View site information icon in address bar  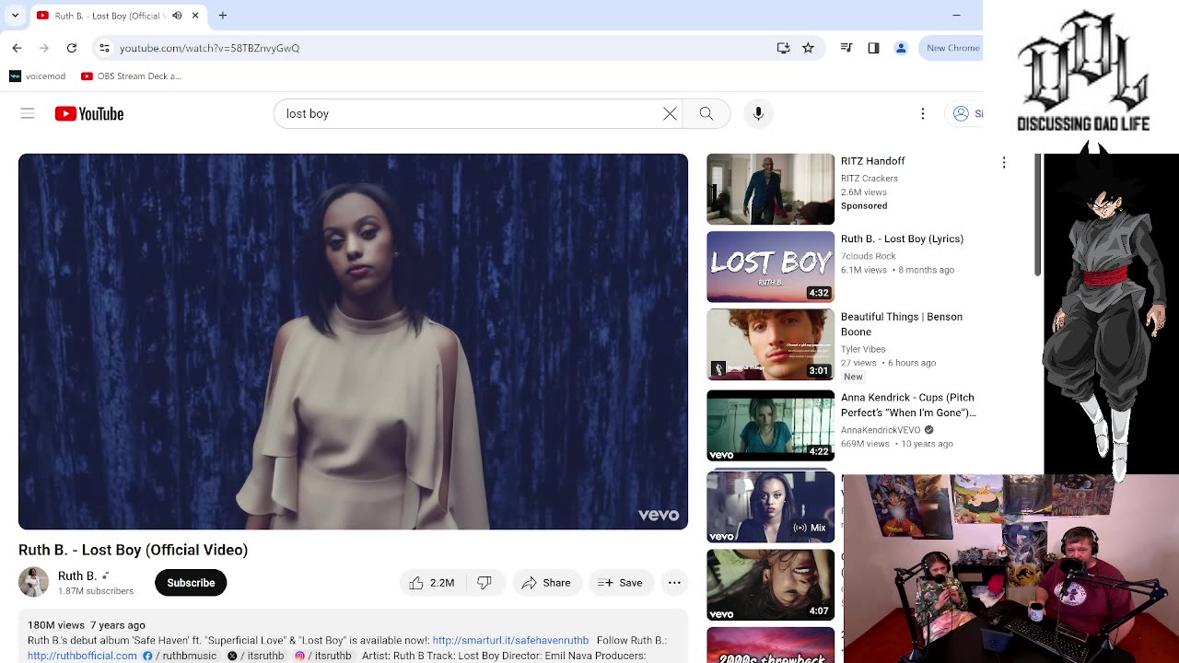click(104, 48)
